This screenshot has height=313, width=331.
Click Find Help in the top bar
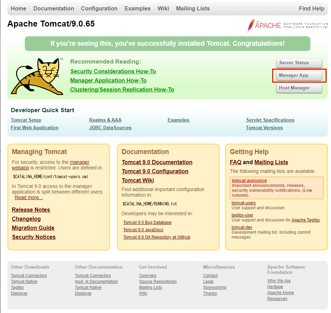click(x=311, y=8)
